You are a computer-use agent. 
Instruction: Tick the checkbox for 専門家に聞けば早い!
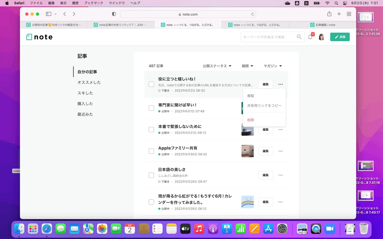point(151,108)
